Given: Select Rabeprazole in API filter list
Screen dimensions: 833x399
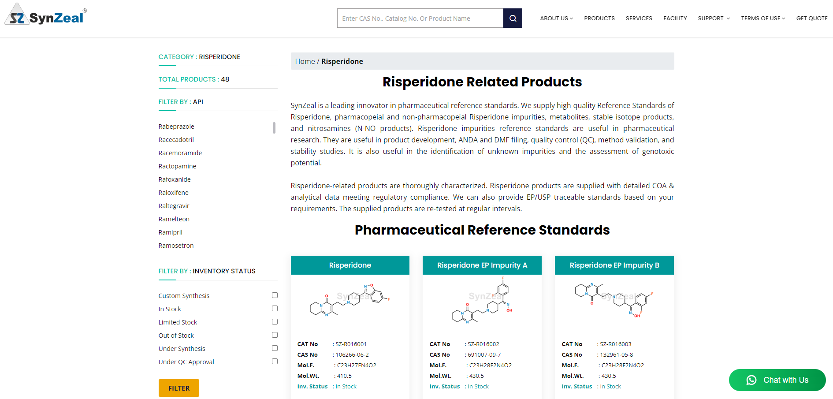Looking at the screenshot, I should click(176, 127).
